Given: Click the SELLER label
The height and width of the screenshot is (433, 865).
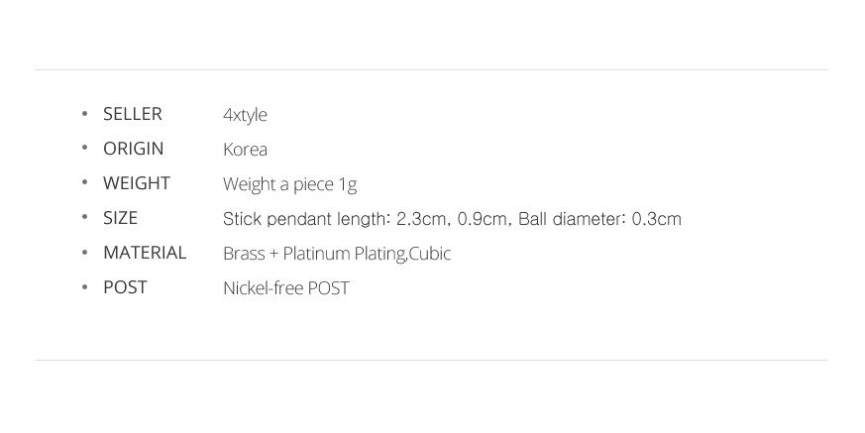Looking at the screenshot, I should pyautogui.click(x=133, y=114).
